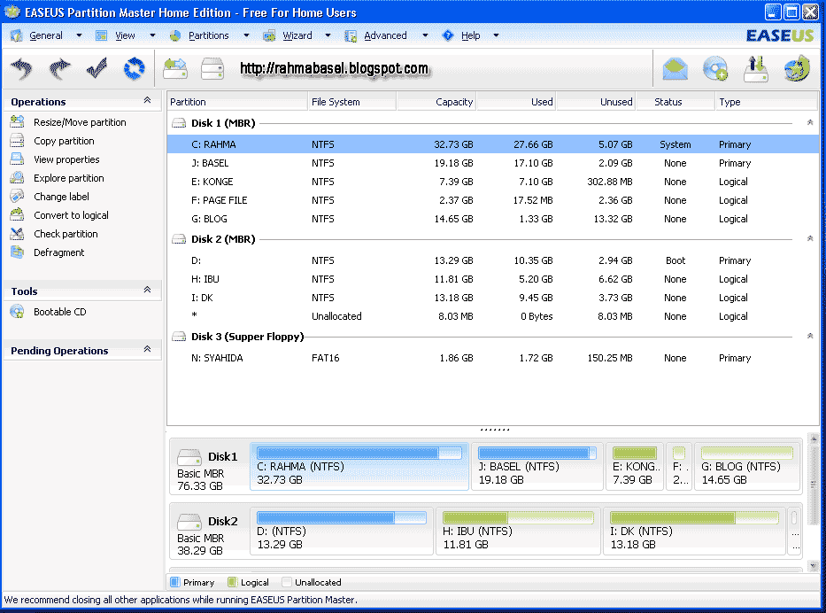Viewport: 826px width, 613px height.
Task: Select H: IBU block in disk map
Action: [519, 532]
